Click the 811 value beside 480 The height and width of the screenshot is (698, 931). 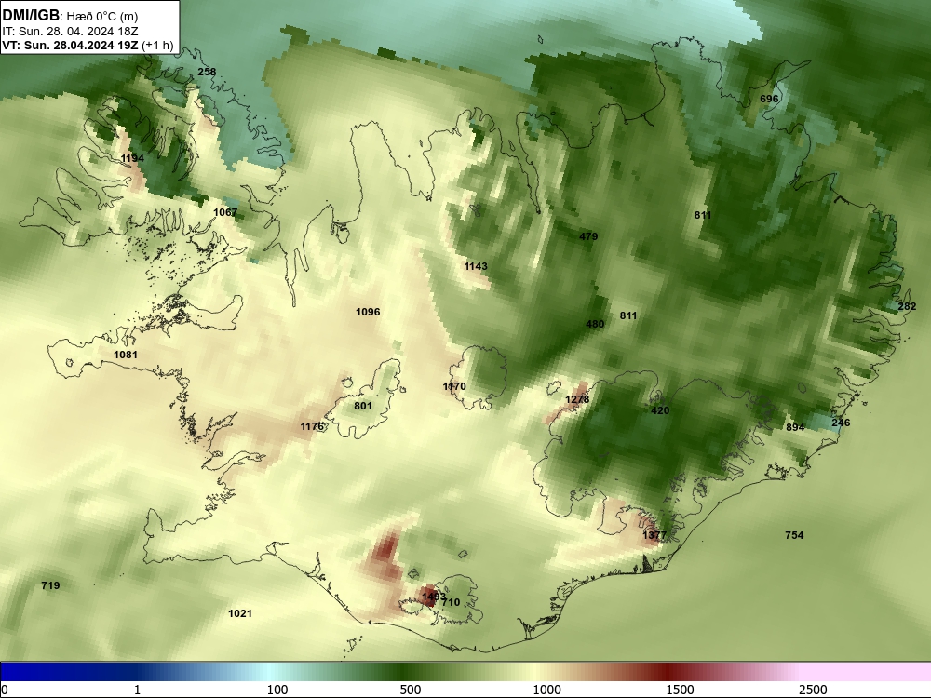[x=628, y=315]
